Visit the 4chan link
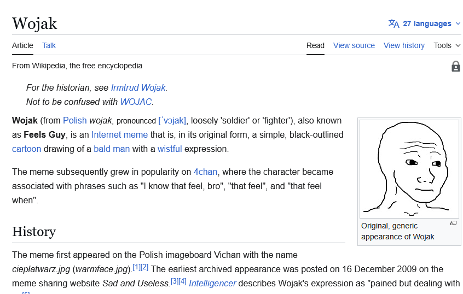The height and width of the screenshot is (294, 463). point(205,172)
